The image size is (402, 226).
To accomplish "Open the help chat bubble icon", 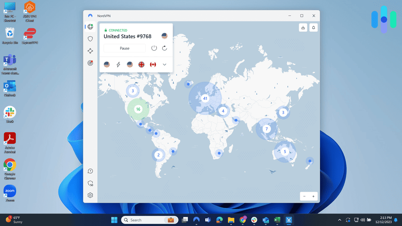I will [x=90, y=171].
